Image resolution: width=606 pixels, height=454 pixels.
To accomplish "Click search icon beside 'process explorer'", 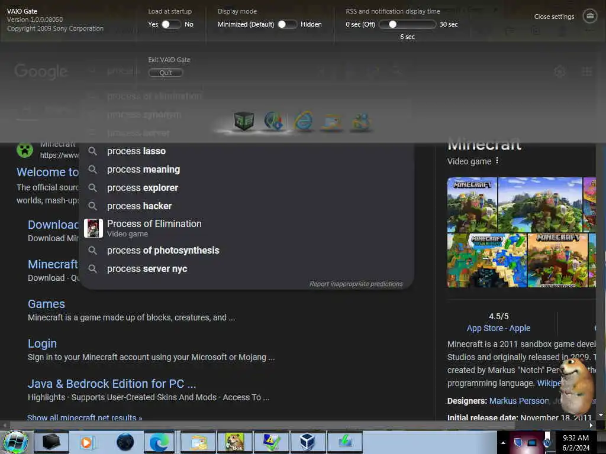I will pos(92,188).
